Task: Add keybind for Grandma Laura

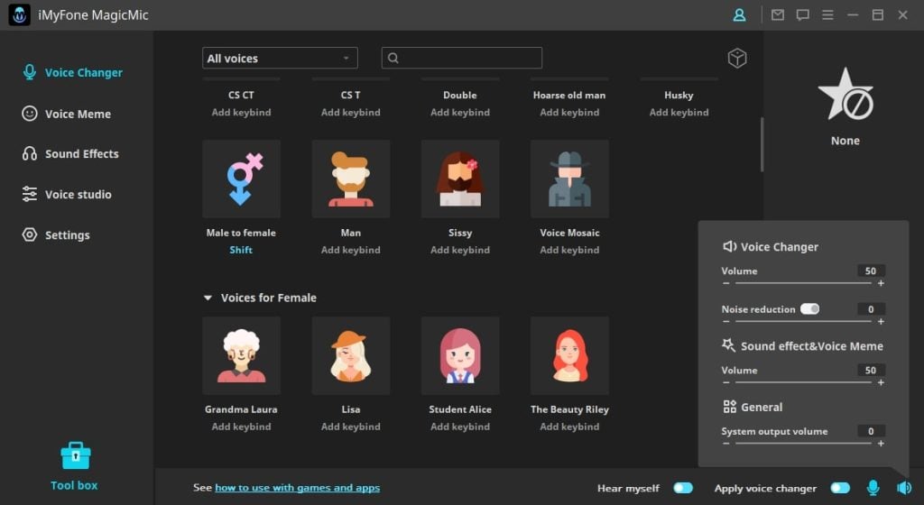Action: (x=241, y=427)
